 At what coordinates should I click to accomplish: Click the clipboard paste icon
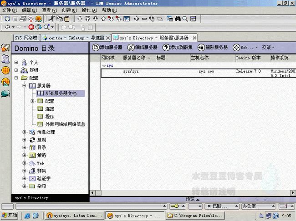pyautogui.click(x=67, y=19)
